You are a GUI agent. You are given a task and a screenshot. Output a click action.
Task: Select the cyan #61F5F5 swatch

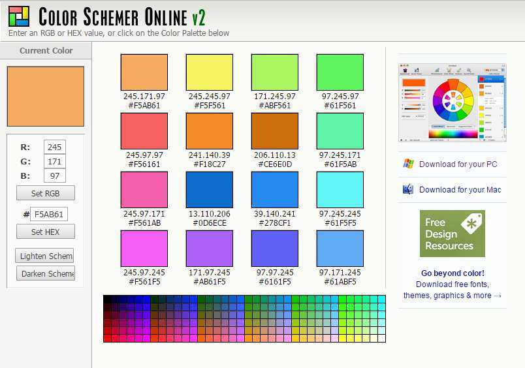tap(340, 190)
